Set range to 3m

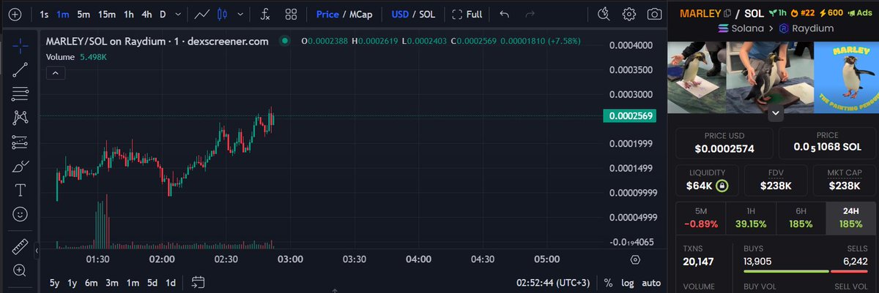112,283
